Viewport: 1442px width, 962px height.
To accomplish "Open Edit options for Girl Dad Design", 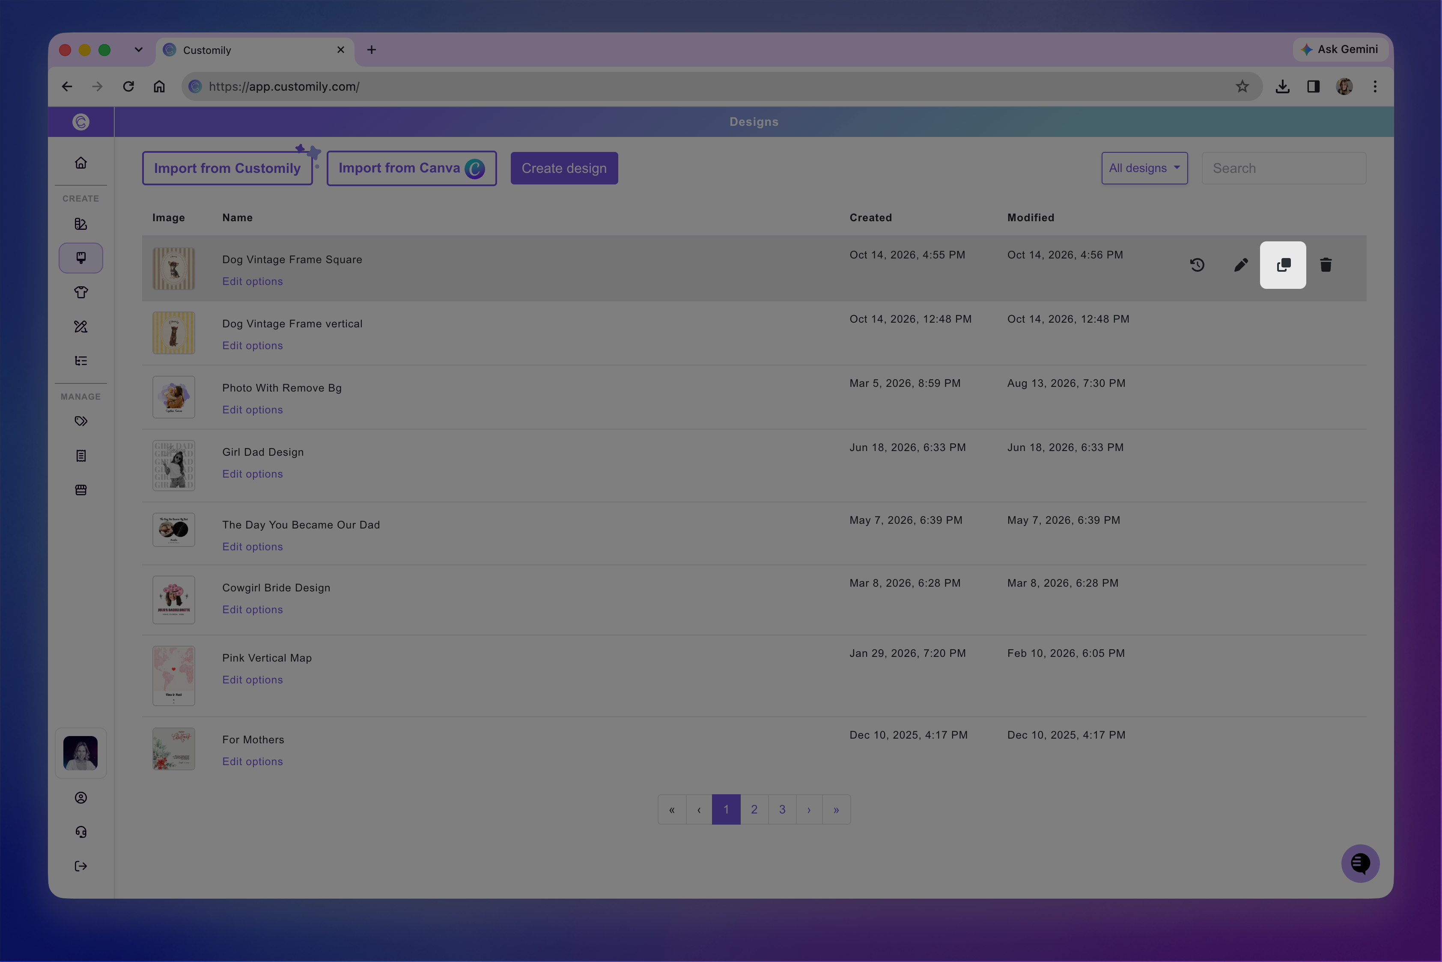I will point(252,474).
